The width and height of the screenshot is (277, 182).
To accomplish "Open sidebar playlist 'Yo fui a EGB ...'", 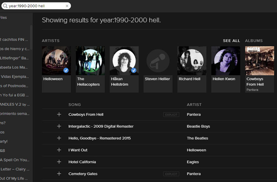I will tap(15, 95).
